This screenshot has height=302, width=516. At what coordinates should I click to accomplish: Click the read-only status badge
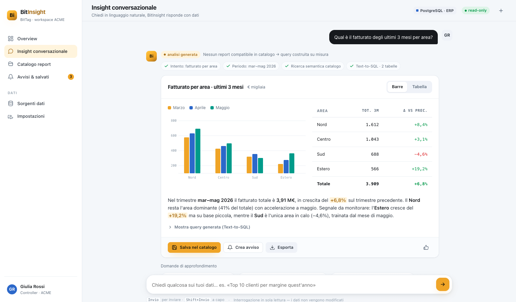pyautogui.click(x=475, y=10)
